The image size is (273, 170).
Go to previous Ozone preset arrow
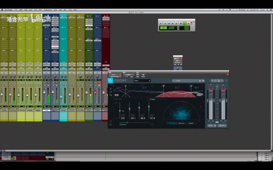200,81
